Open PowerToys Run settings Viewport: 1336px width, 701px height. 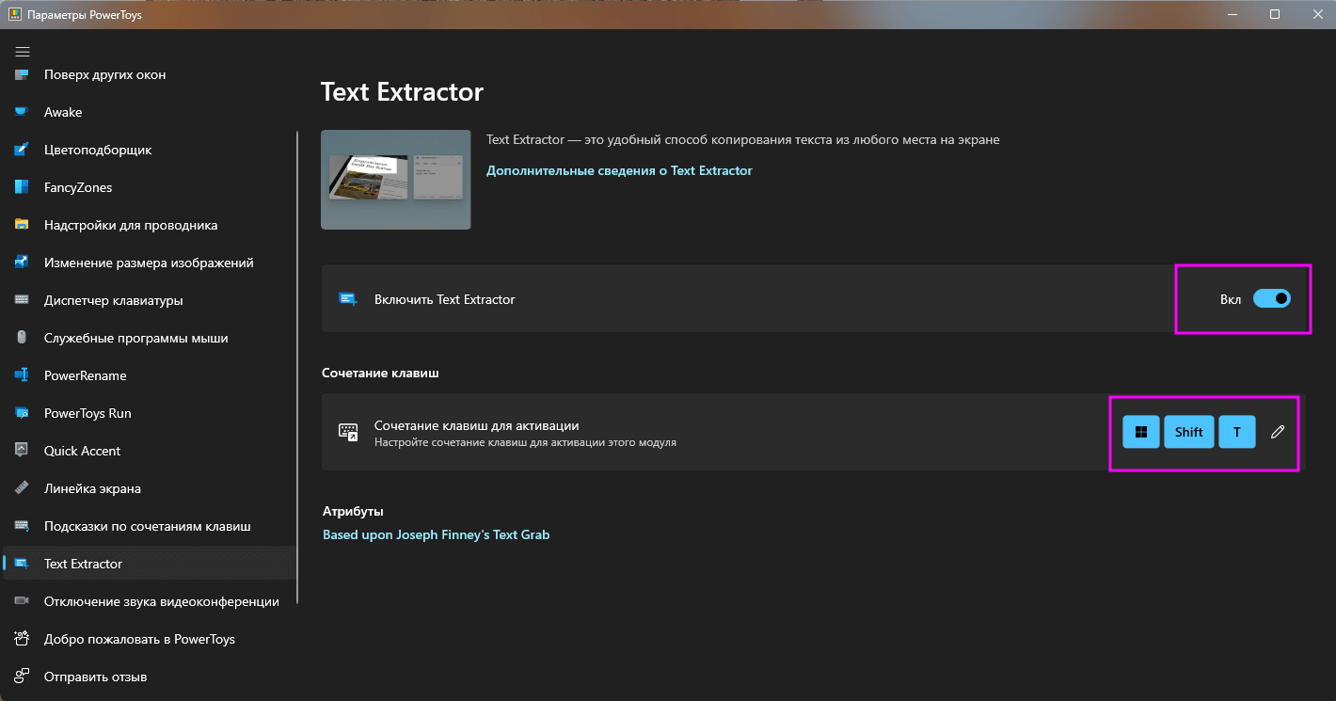pyautogui.click(x=149, y=413)
